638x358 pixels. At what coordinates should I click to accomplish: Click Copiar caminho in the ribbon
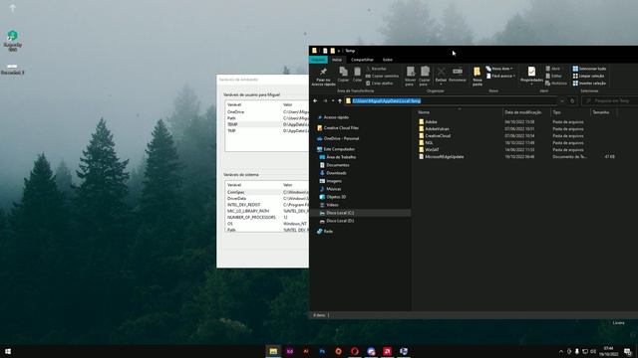coord(382,76)
